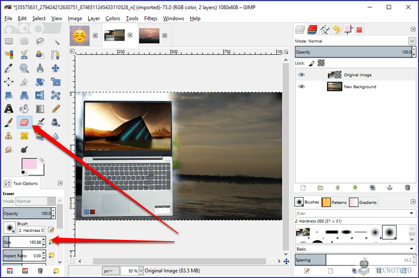Select the Color Picker eyedropper tool

tap(8, 68)
